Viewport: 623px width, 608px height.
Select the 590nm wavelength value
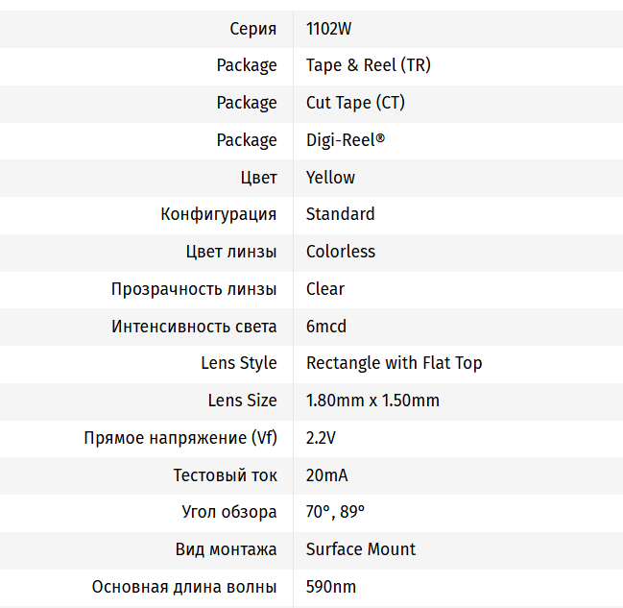pyautogui.click(x=331, y=587)
